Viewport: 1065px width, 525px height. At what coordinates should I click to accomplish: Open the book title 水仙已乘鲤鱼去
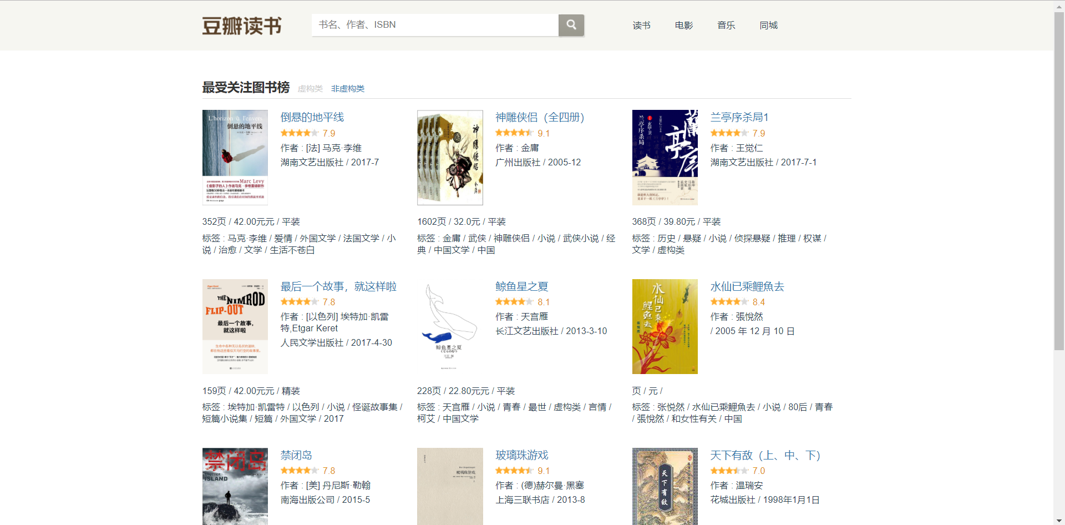pyautogui.click(x=747, y=286)
